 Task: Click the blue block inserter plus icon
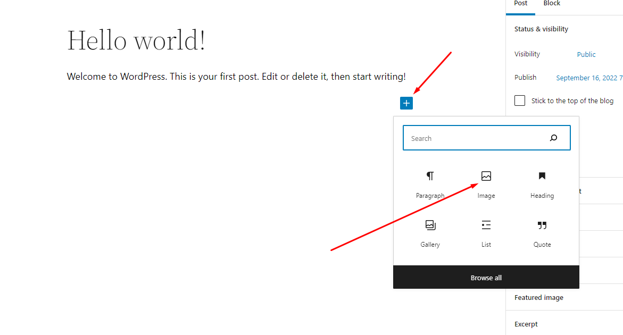tap(406, 103)
